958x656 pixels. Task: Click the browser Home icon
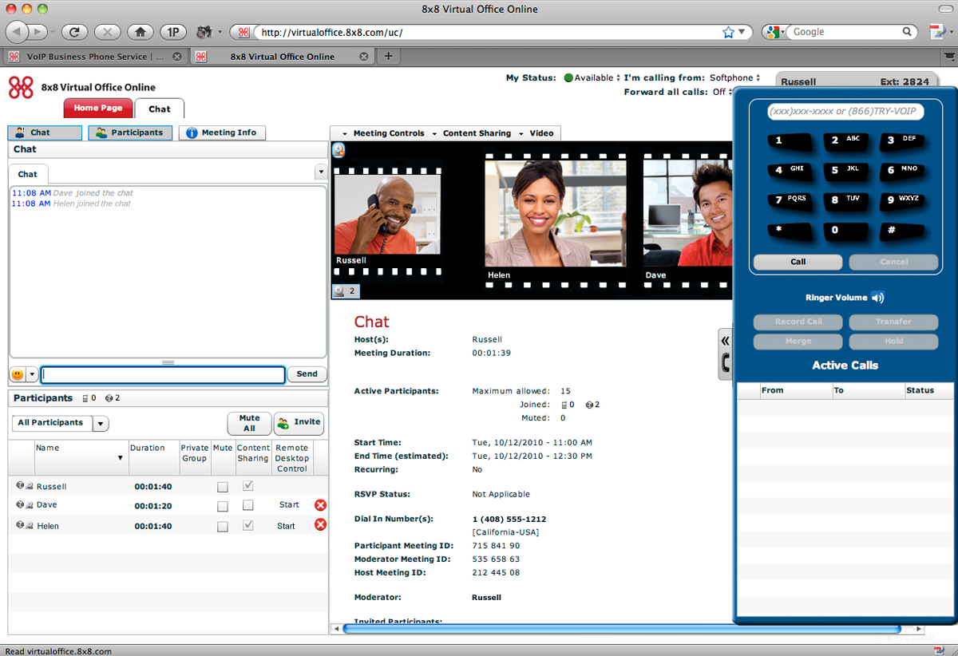coord(141,32)
